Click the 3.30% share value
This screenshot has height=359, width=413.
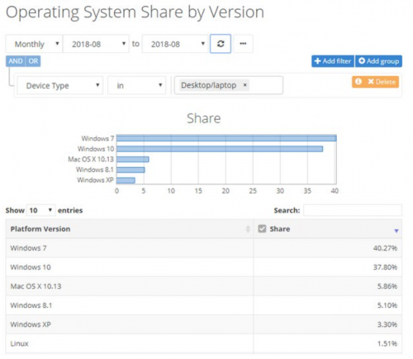387,324
